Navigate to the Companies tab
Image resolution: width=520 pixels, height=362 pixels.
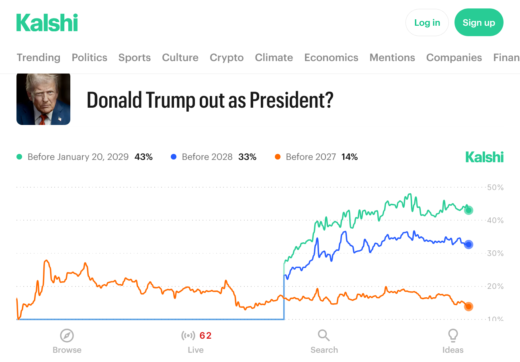click(x=454, y=57)
